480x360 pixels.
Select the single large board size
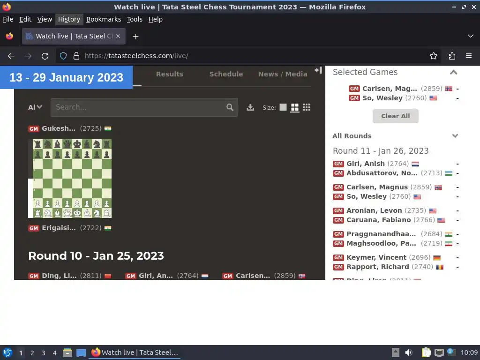(283, 107)
